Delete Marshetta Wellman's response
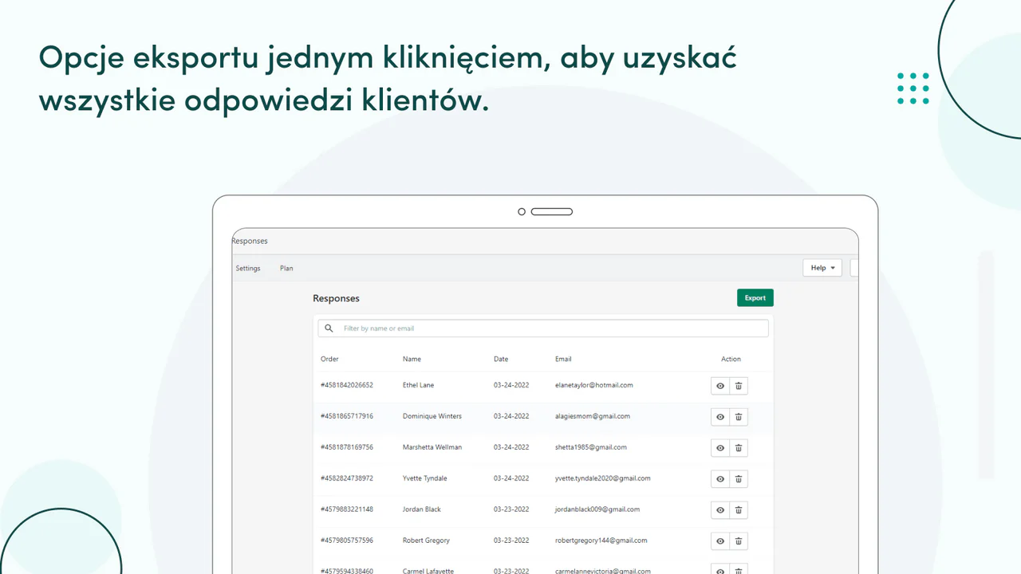Image resolution: width=1021 pixels, height=574 pixels. click(739, 448)
